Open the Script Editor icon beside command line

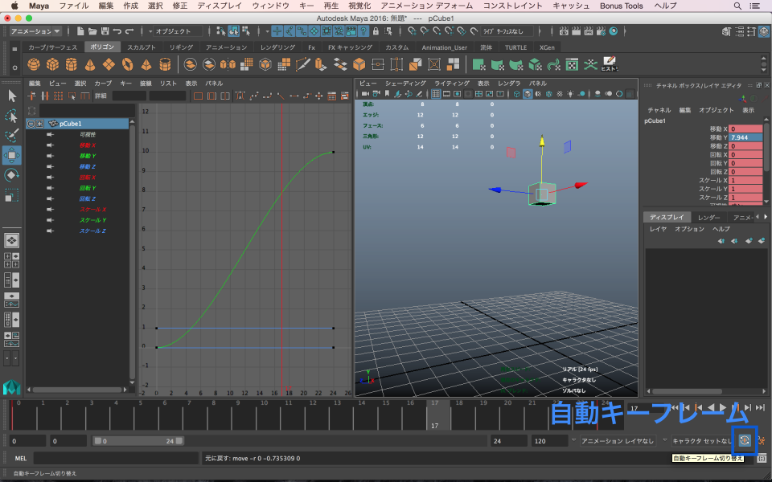coord(762,459)
